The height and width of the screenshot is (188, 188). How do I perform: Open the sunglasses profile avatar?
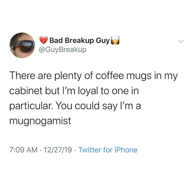pos(22,45)
